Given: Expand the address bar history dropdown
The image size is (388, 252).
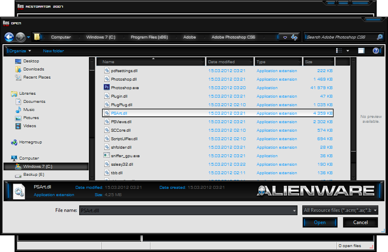Looking at the screenshot, I should [285, 37].
